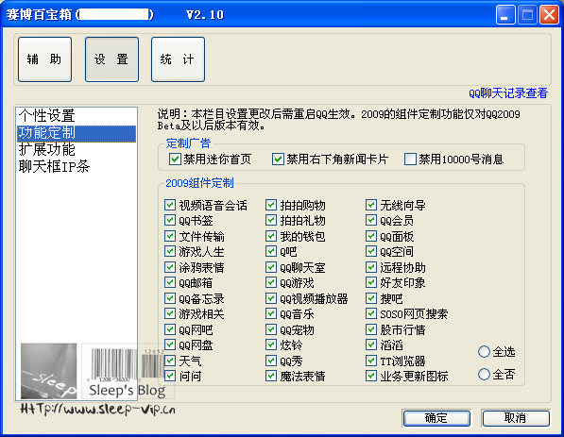The width and height of the screenshot is (564, 437).
Task: Close the 赛博百宝箱 window
Action: [549, 15]
